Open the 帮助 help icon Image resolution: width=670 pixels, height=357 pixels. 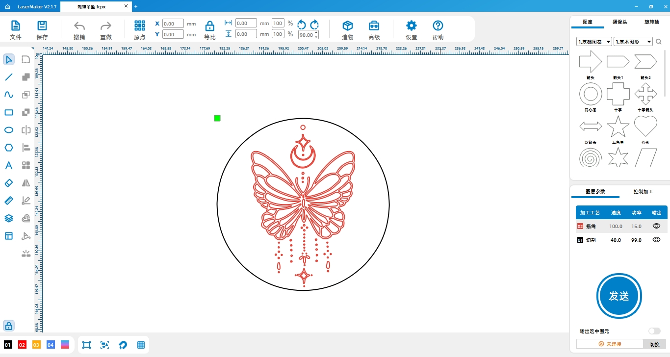[438, 30]
